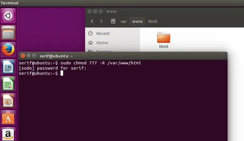Select www segment in the path bar
This screenshot has height=141, width=244.
[137, 21]
